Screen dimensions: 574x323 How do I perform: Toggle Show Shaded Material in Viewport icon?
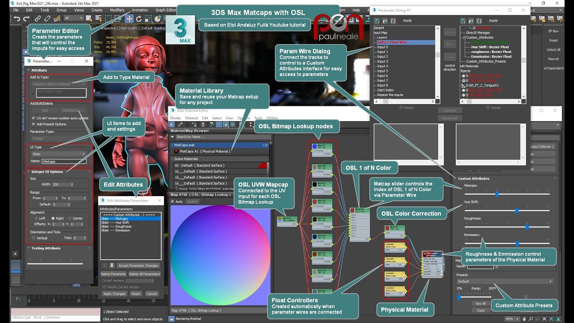click(226, 125)
